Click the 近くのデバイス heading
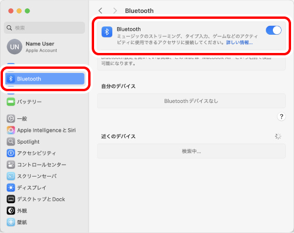 pos(118,137)
